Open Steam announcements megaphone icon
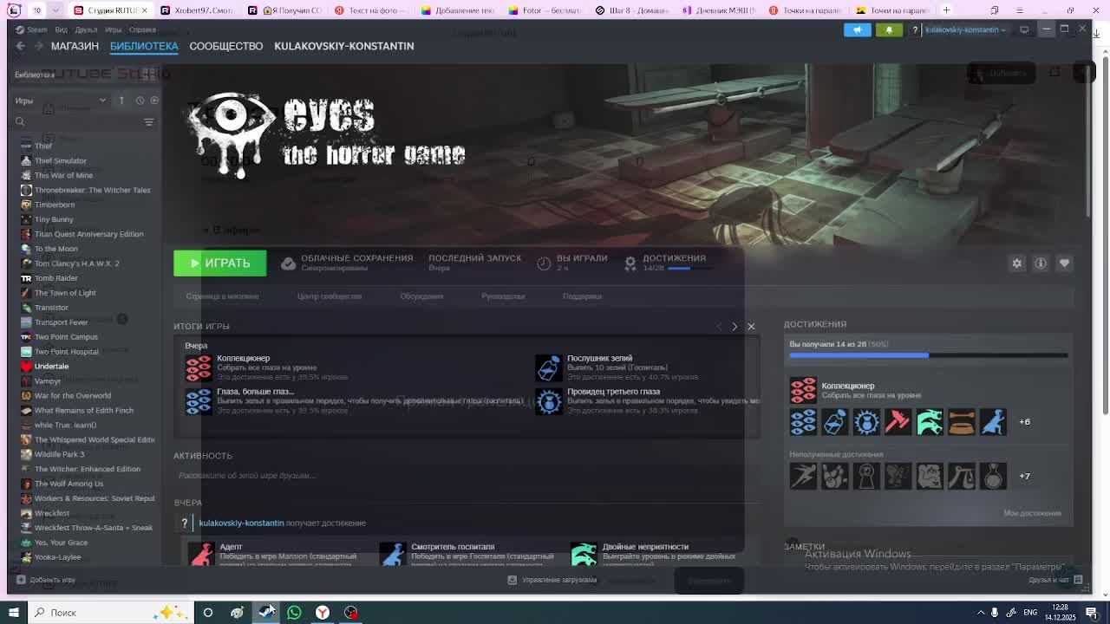1110x624 pixels. 857,29
